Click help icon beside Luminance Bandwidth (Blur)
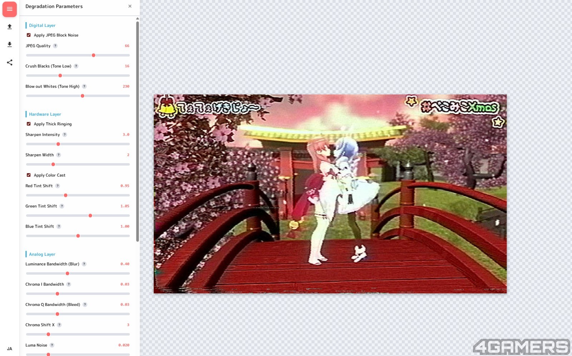The height and width of the screenshot is (356, 572). coord(84,264)
